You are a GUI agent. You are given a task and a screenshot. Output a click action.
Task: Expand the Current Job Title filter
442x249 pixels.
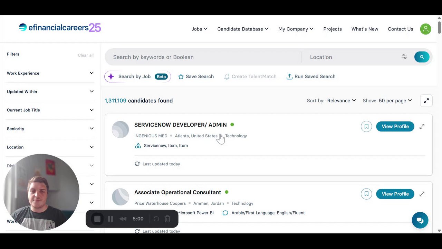click(x=50, y=110)
